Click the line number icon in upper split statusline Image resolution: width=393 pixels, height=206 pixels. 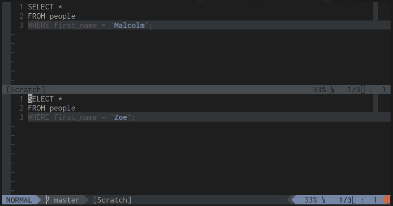pos(333,90)
